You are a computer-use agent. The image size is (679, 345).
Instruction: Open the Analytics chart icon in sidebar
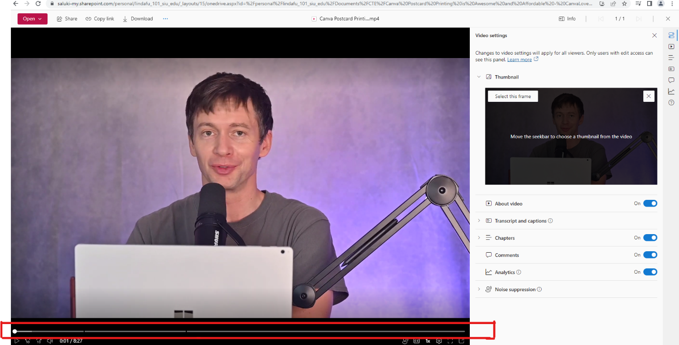tap(671, 91)
